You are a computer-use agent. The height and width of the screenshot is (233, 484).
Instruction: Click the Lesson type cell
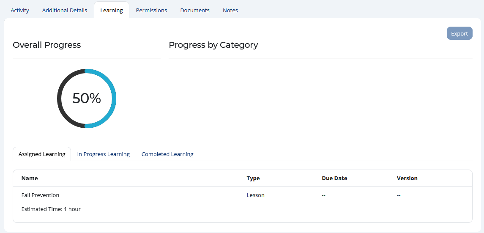(x=255, y=195)
